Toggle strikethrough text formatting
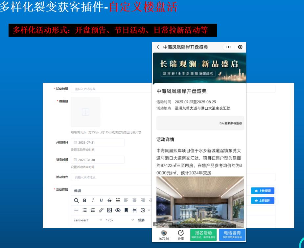304x248 pixels. [x=109, y=200]
